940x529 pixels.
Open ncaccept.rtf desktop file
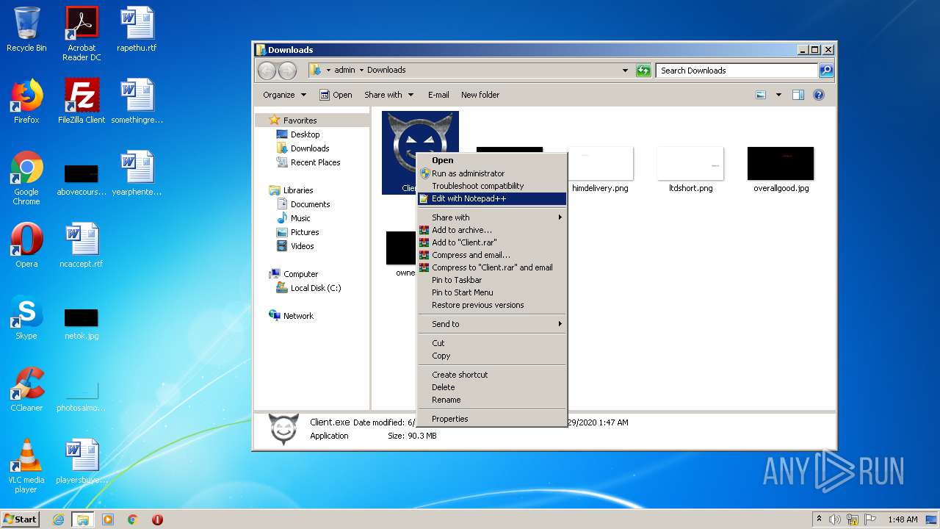tap(82, 245)
